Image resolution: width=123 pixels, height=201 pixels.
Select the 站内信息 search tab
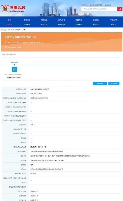point(108,5)
